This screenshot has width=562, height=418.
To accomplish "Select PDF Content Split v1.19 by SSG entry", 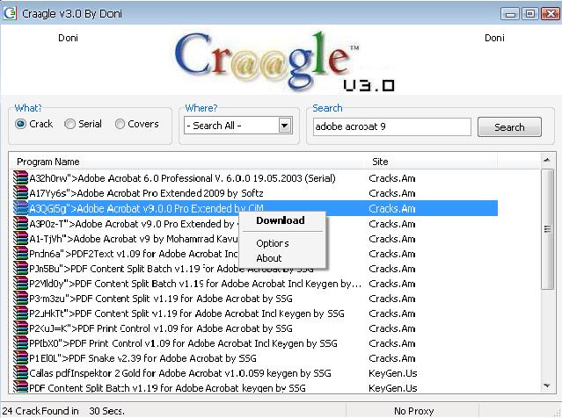I will pos(161,299).
